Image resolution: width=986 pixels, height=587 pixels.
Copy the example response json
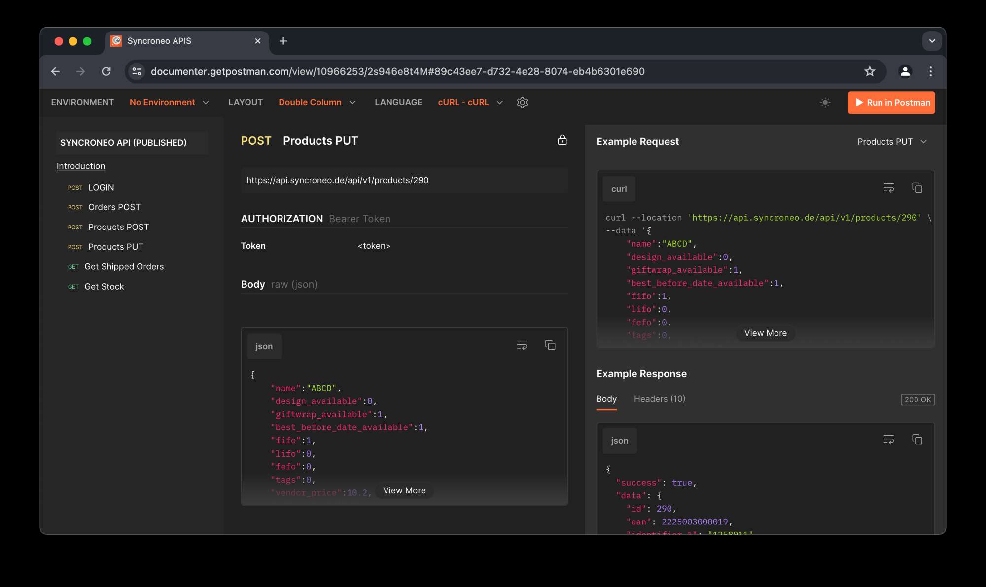coord(917,439)
